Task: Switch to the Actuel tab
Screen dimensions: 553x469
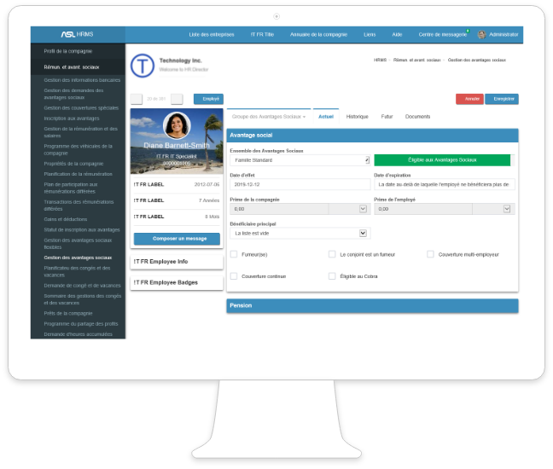Action: (326, 117)
